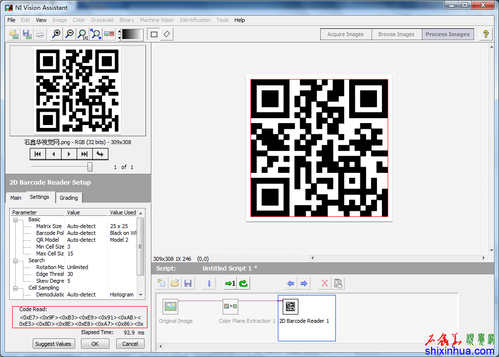Collapse the Cell Sampling parameter group
This screenshot has height=357, width=499.
click(15, 288)
